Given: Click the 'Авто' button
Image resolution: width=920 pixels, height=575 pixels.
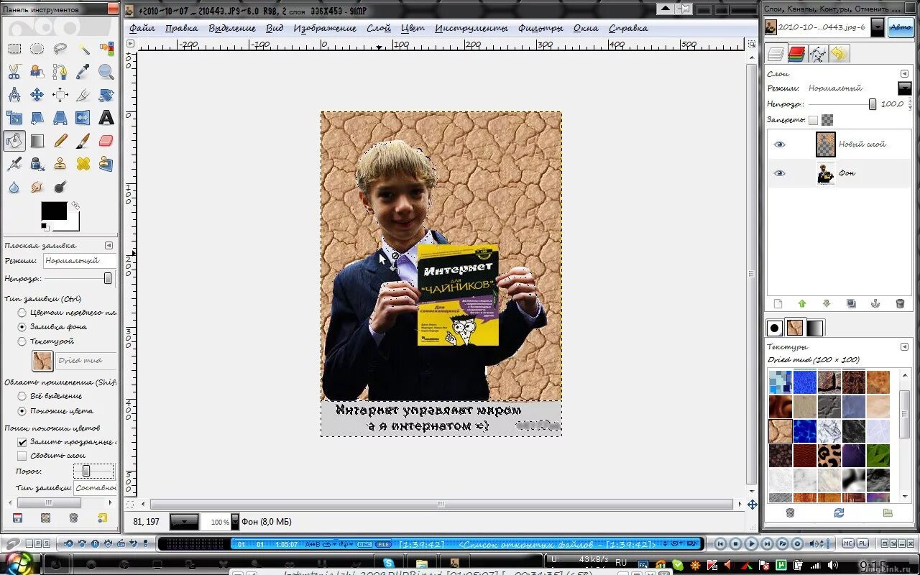Looking at the screenshot, I should click(x=900, y=27).
